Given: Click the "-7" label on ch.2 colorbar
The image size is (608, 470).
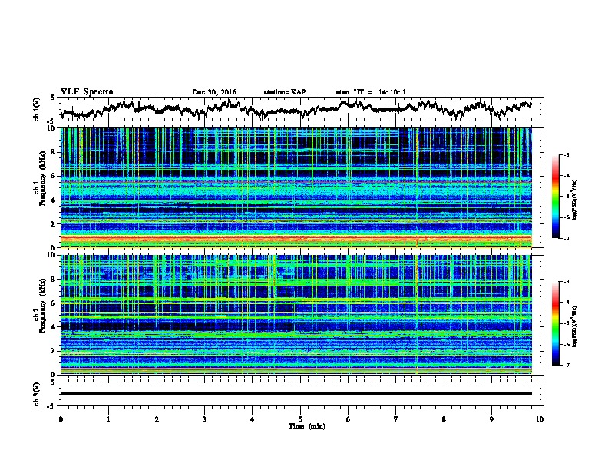Looking at the screenshot, I should point(567,365).
